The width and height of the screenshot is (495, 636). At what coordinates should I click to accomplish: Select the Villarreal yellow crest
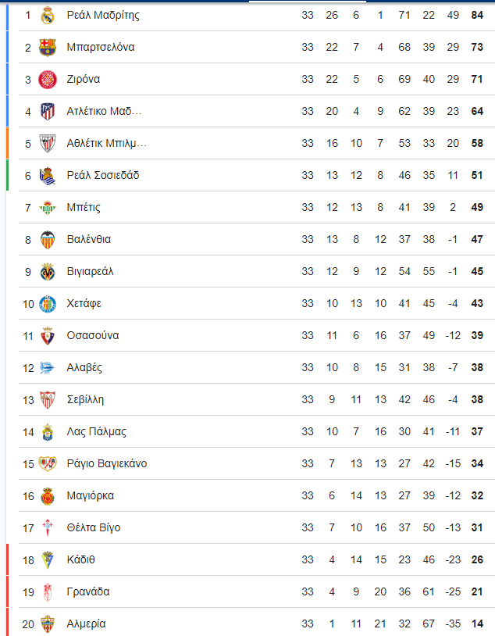point(48,271)
